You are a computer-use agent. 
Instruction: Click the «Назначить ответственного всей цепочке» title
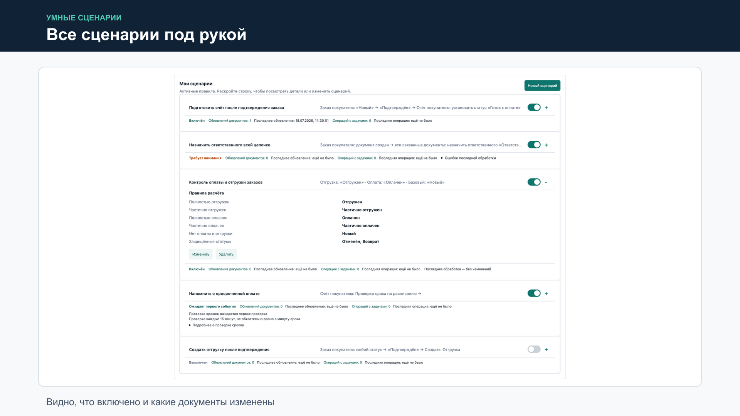229,145
